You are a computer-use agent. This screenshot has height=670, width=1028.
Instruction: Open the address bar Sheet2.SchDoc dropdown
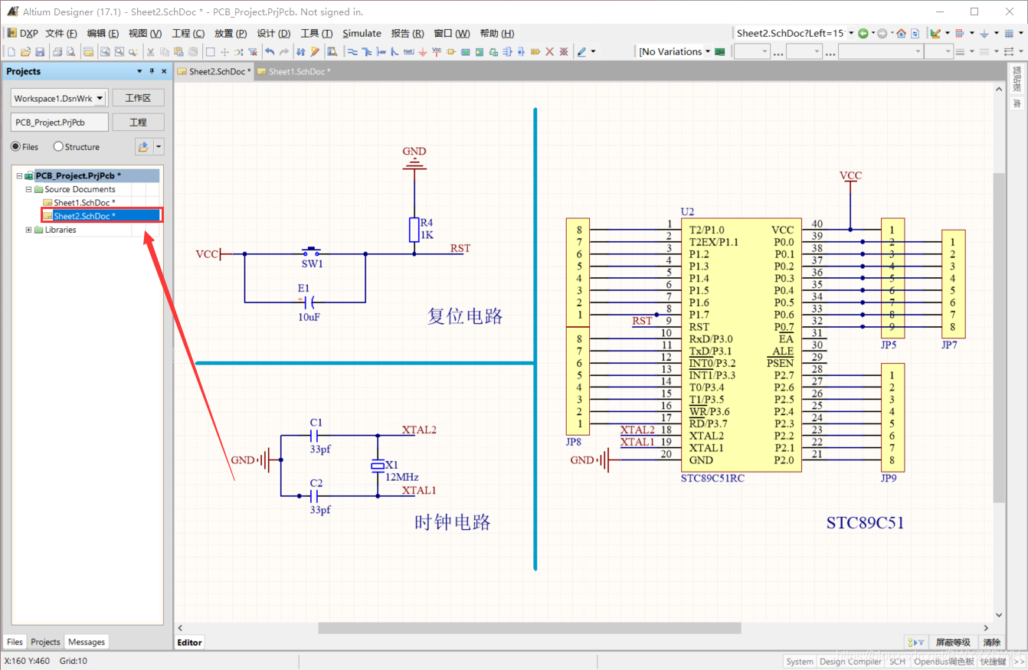click(x=850, y=33)
